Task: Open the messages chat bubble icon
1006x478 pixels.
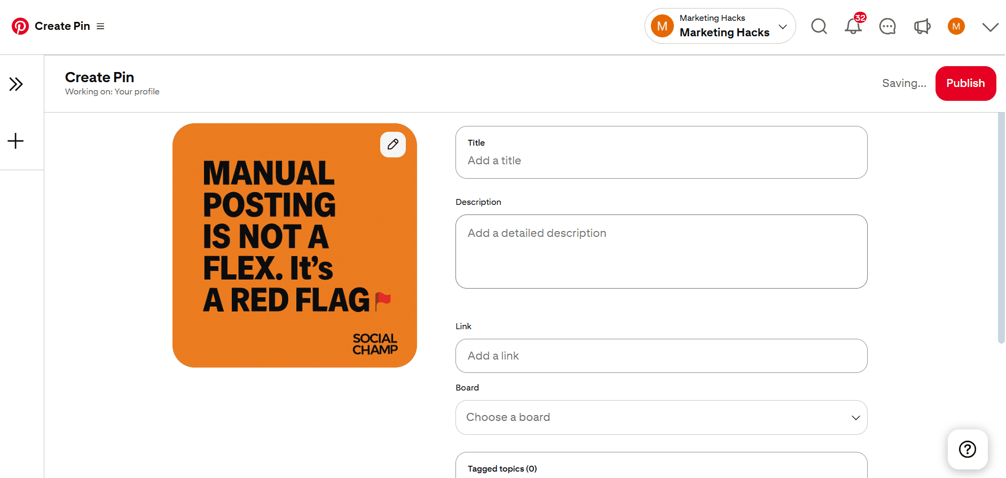Action: [x=887, y=26]
